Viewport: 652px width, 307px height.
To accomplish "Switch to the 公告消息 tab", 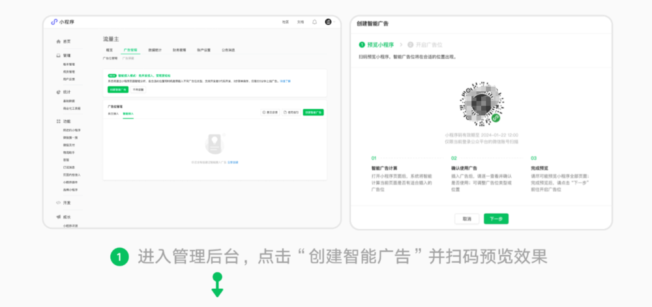I will pos(228,50).
